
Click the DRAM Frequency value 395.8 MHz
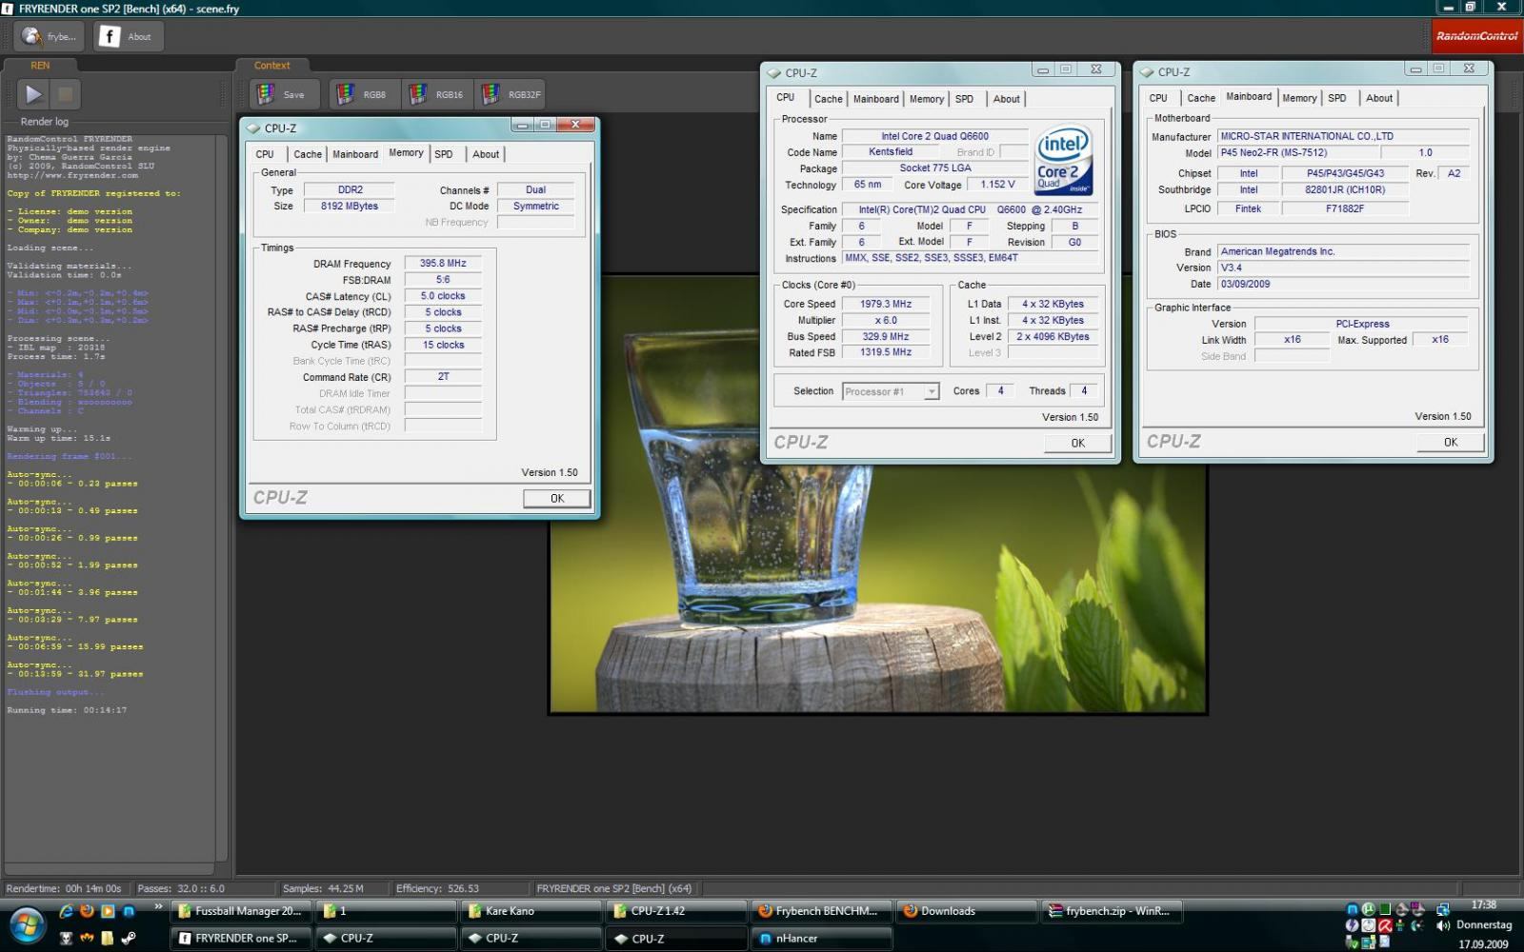click(443, 264)
